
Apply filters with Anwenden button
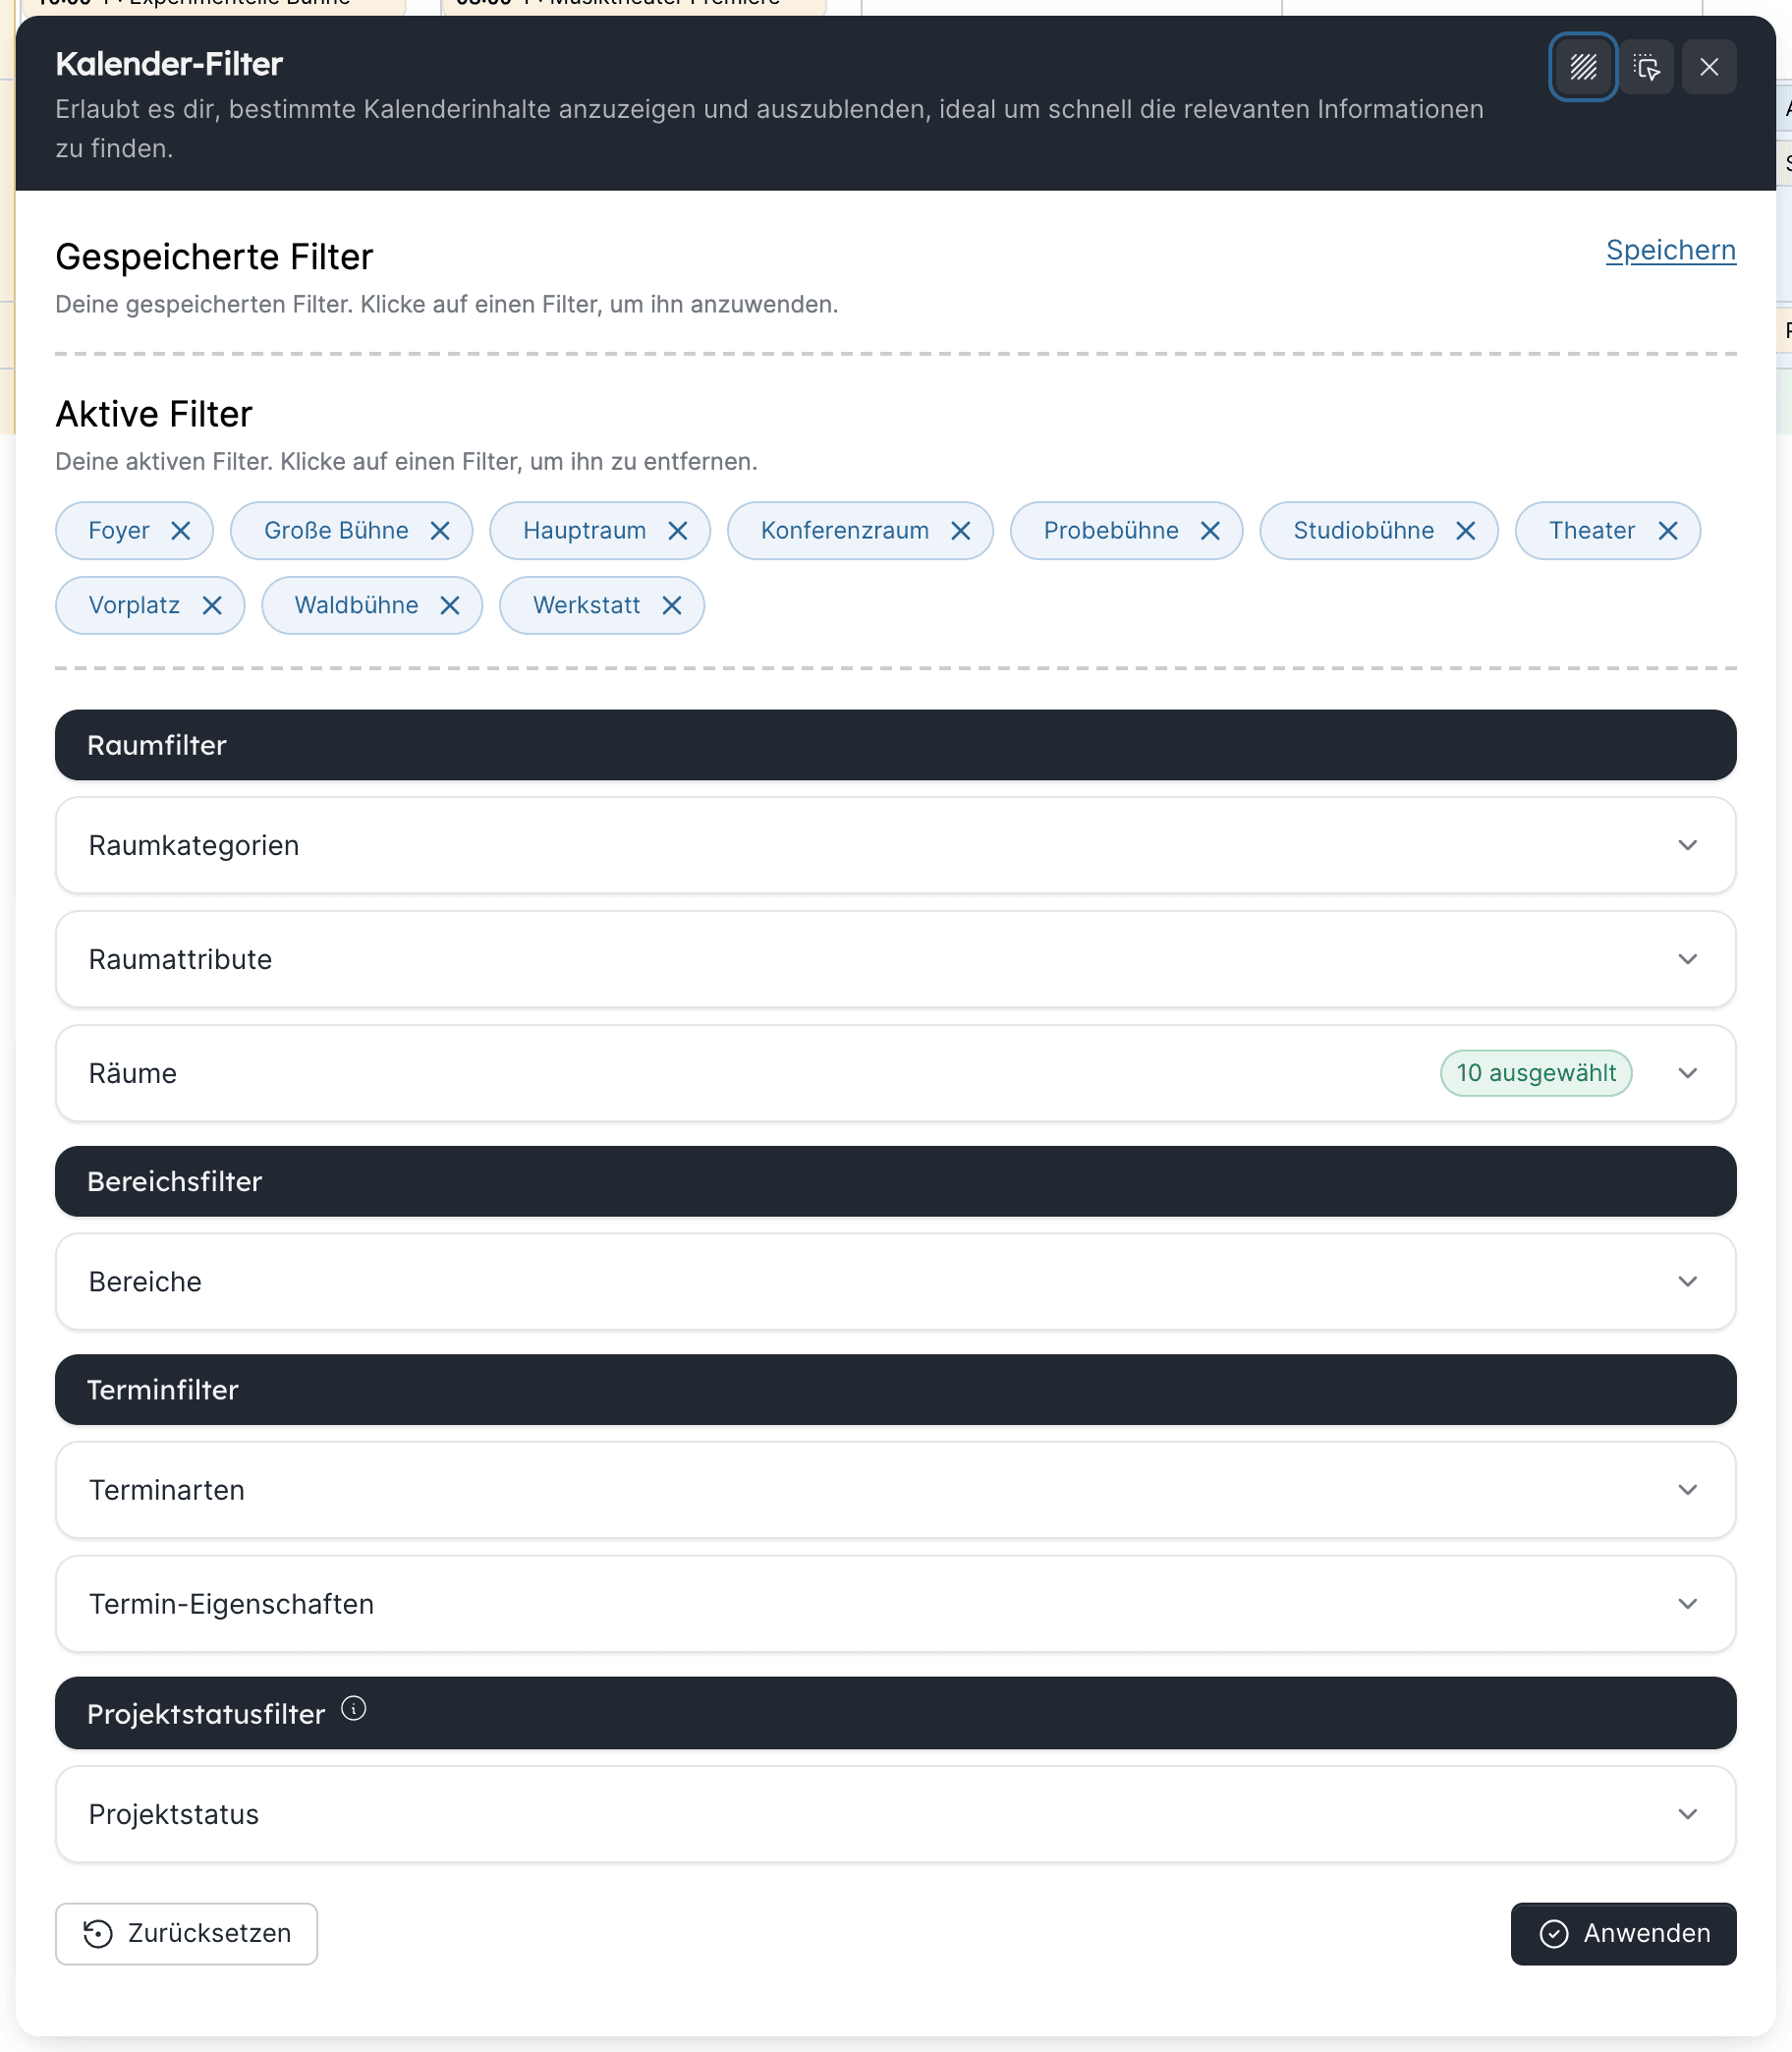(x=1623, y=1934)
